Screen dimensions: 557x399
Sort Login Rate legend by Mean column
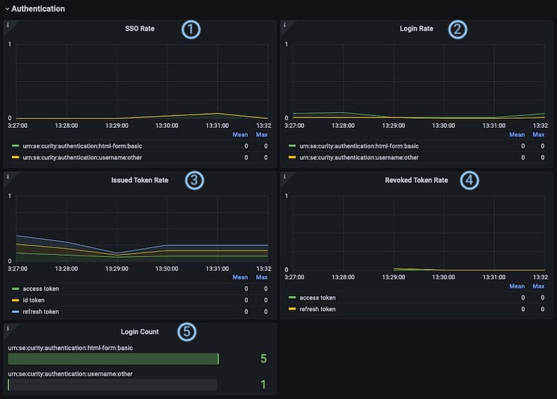pyautogui.click(x=517, y=135)
